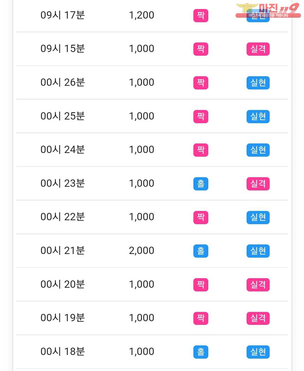This screenshot has width=304, height=371.
Task: Select the 2,000 amount in 00시 21분 row
Action: [142, 251]
